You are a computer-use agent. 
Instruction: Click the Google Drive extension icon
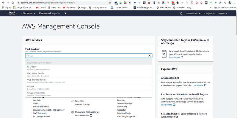pos(120,3)
